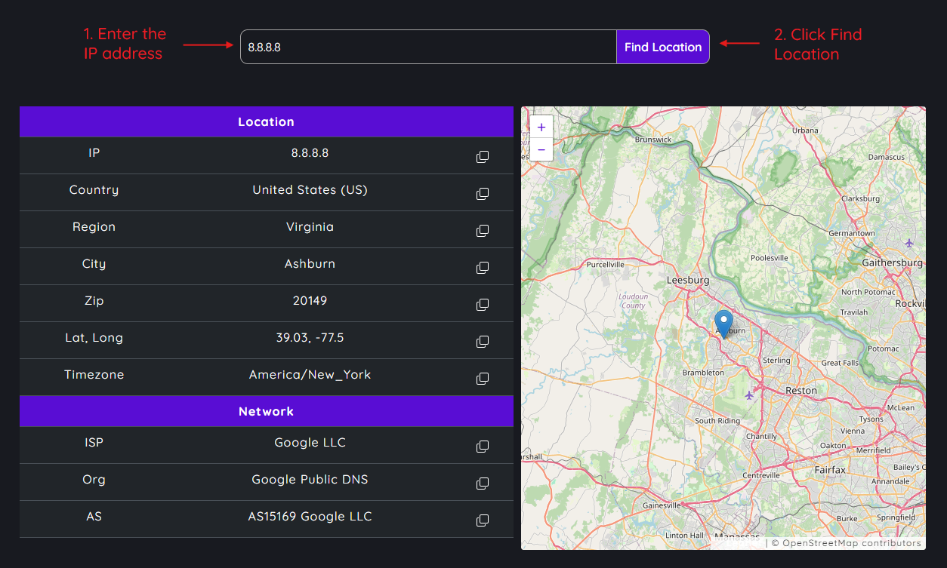Copy the ISP value Google LLC
The image size is (947, 568).
coord(482,446)
